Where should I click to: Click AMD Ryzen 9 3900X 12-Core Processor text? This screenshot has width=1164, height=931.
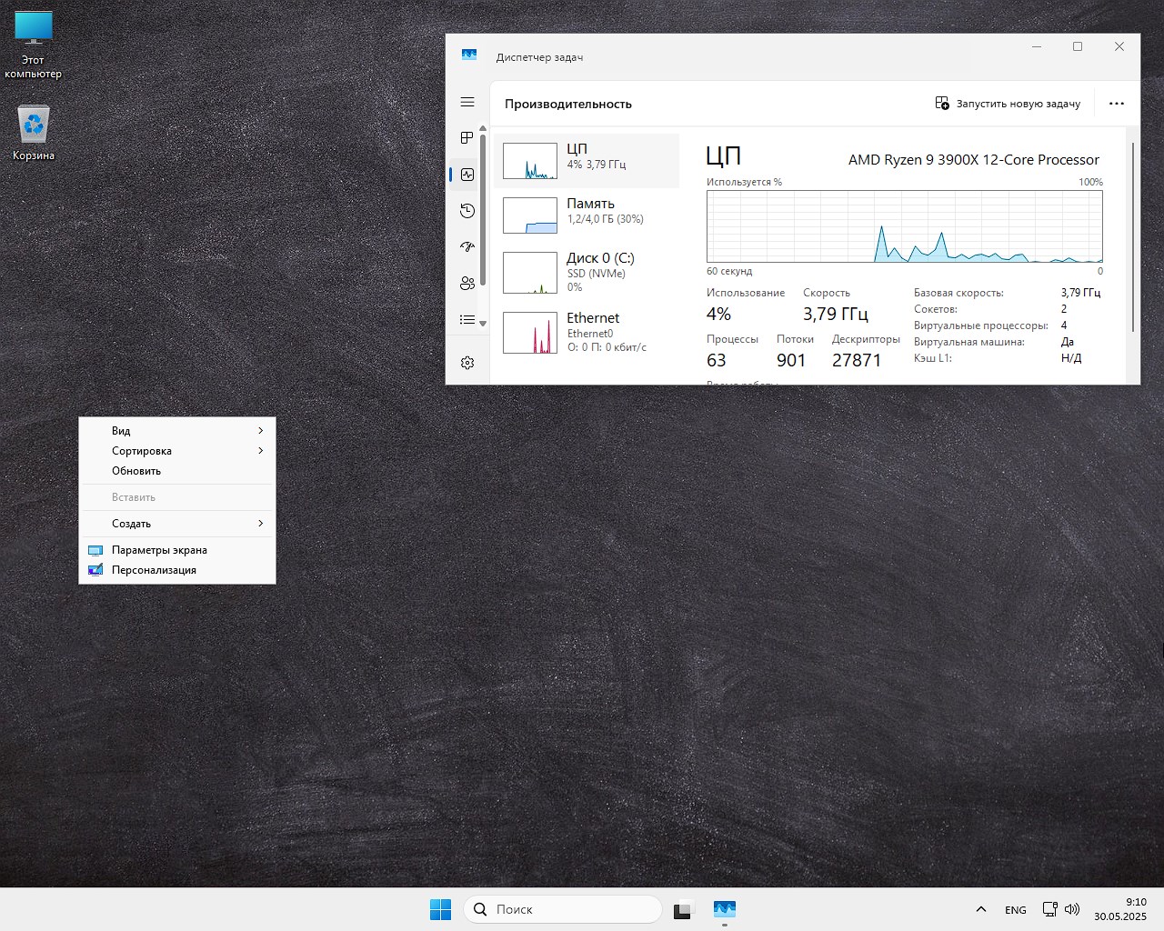point(974,160)
